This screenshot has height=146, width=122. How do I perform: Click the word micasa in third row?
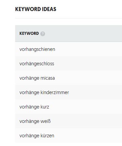[48, 78]
